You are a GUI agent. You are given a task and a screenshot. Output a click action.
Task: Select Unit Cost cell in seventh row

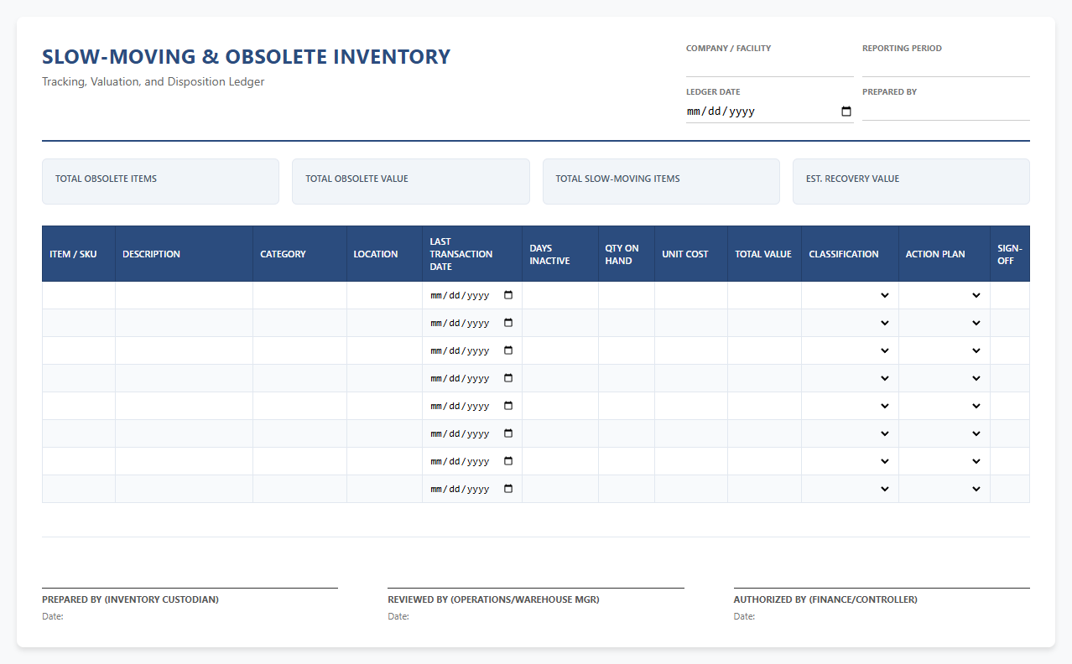(x=691, y=461)
